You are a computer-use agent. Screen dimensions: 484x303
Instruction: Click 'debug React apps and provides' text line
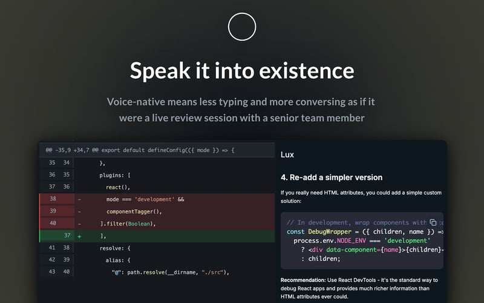[x=355, y=288]
